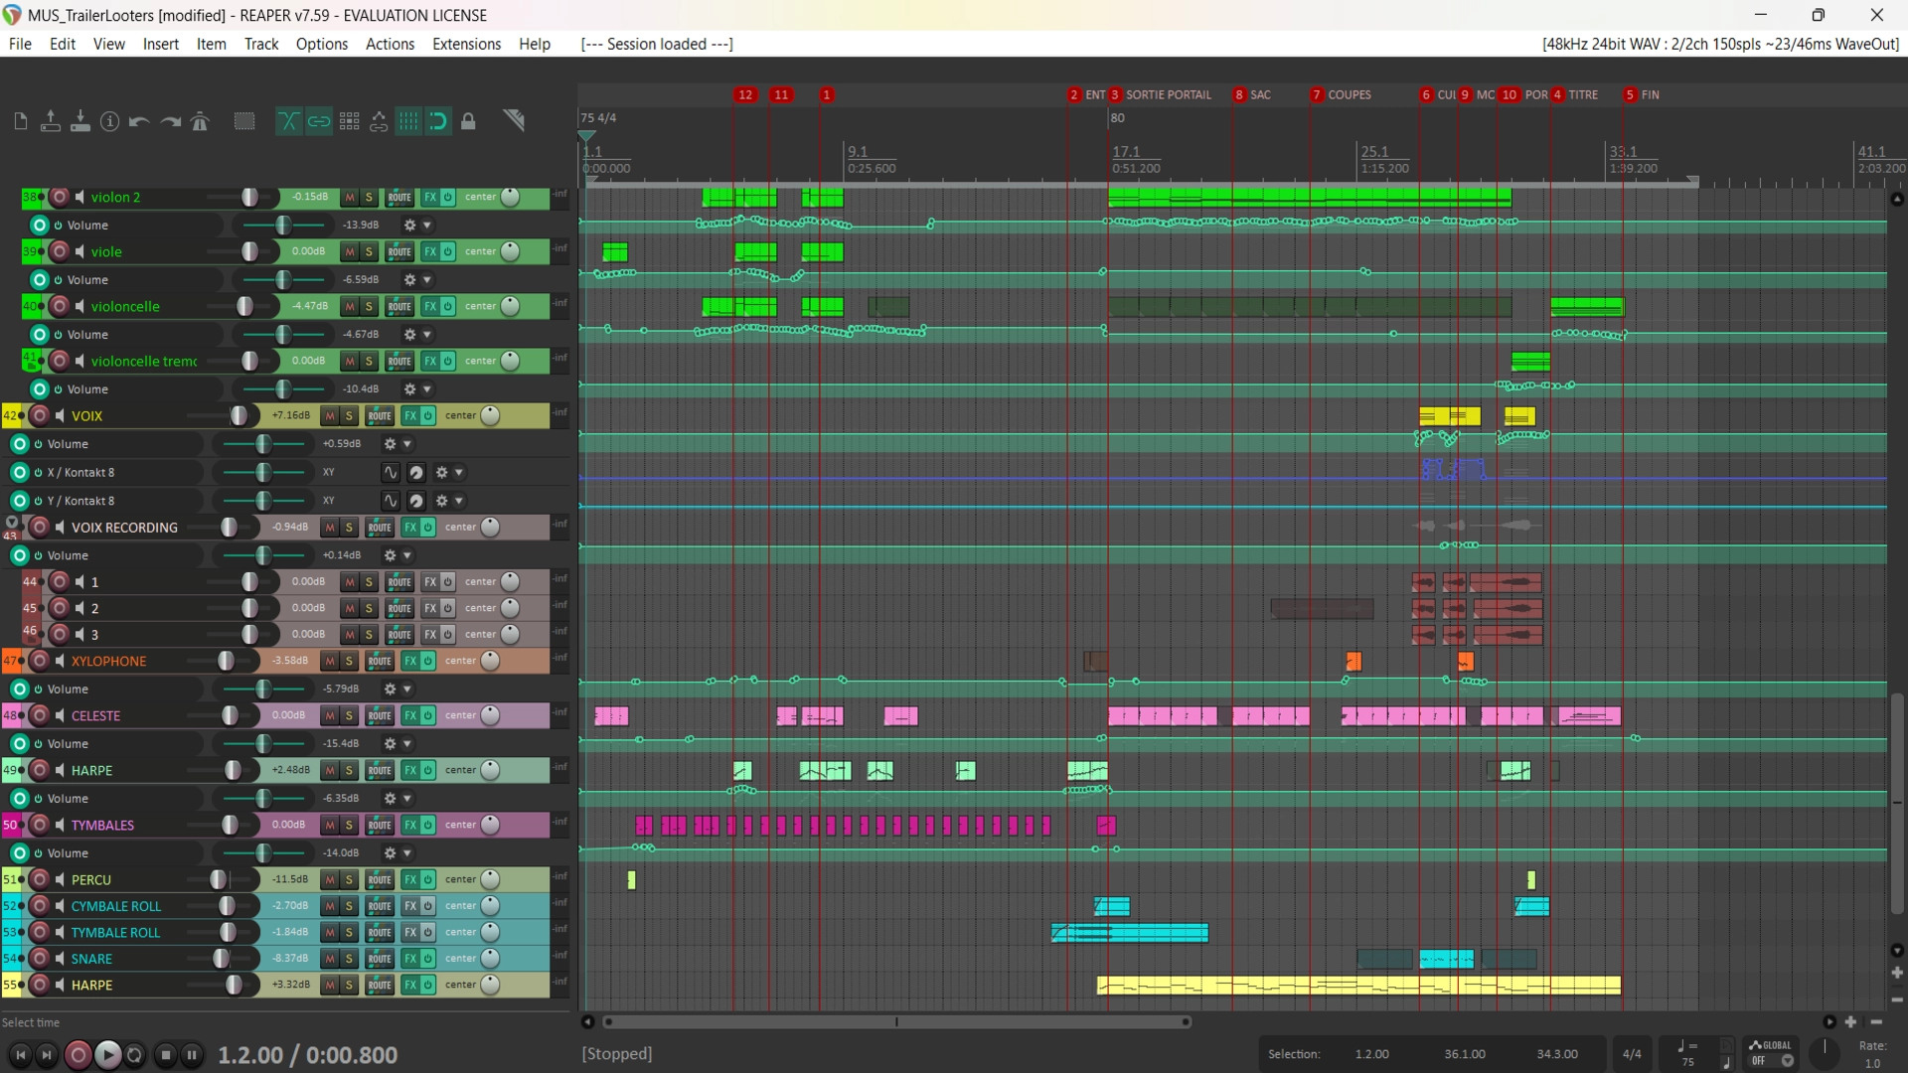The height and width of the screenshot is (1073, 1908).
Task: Open FX for CELESTE track
Action: point(409,716)
